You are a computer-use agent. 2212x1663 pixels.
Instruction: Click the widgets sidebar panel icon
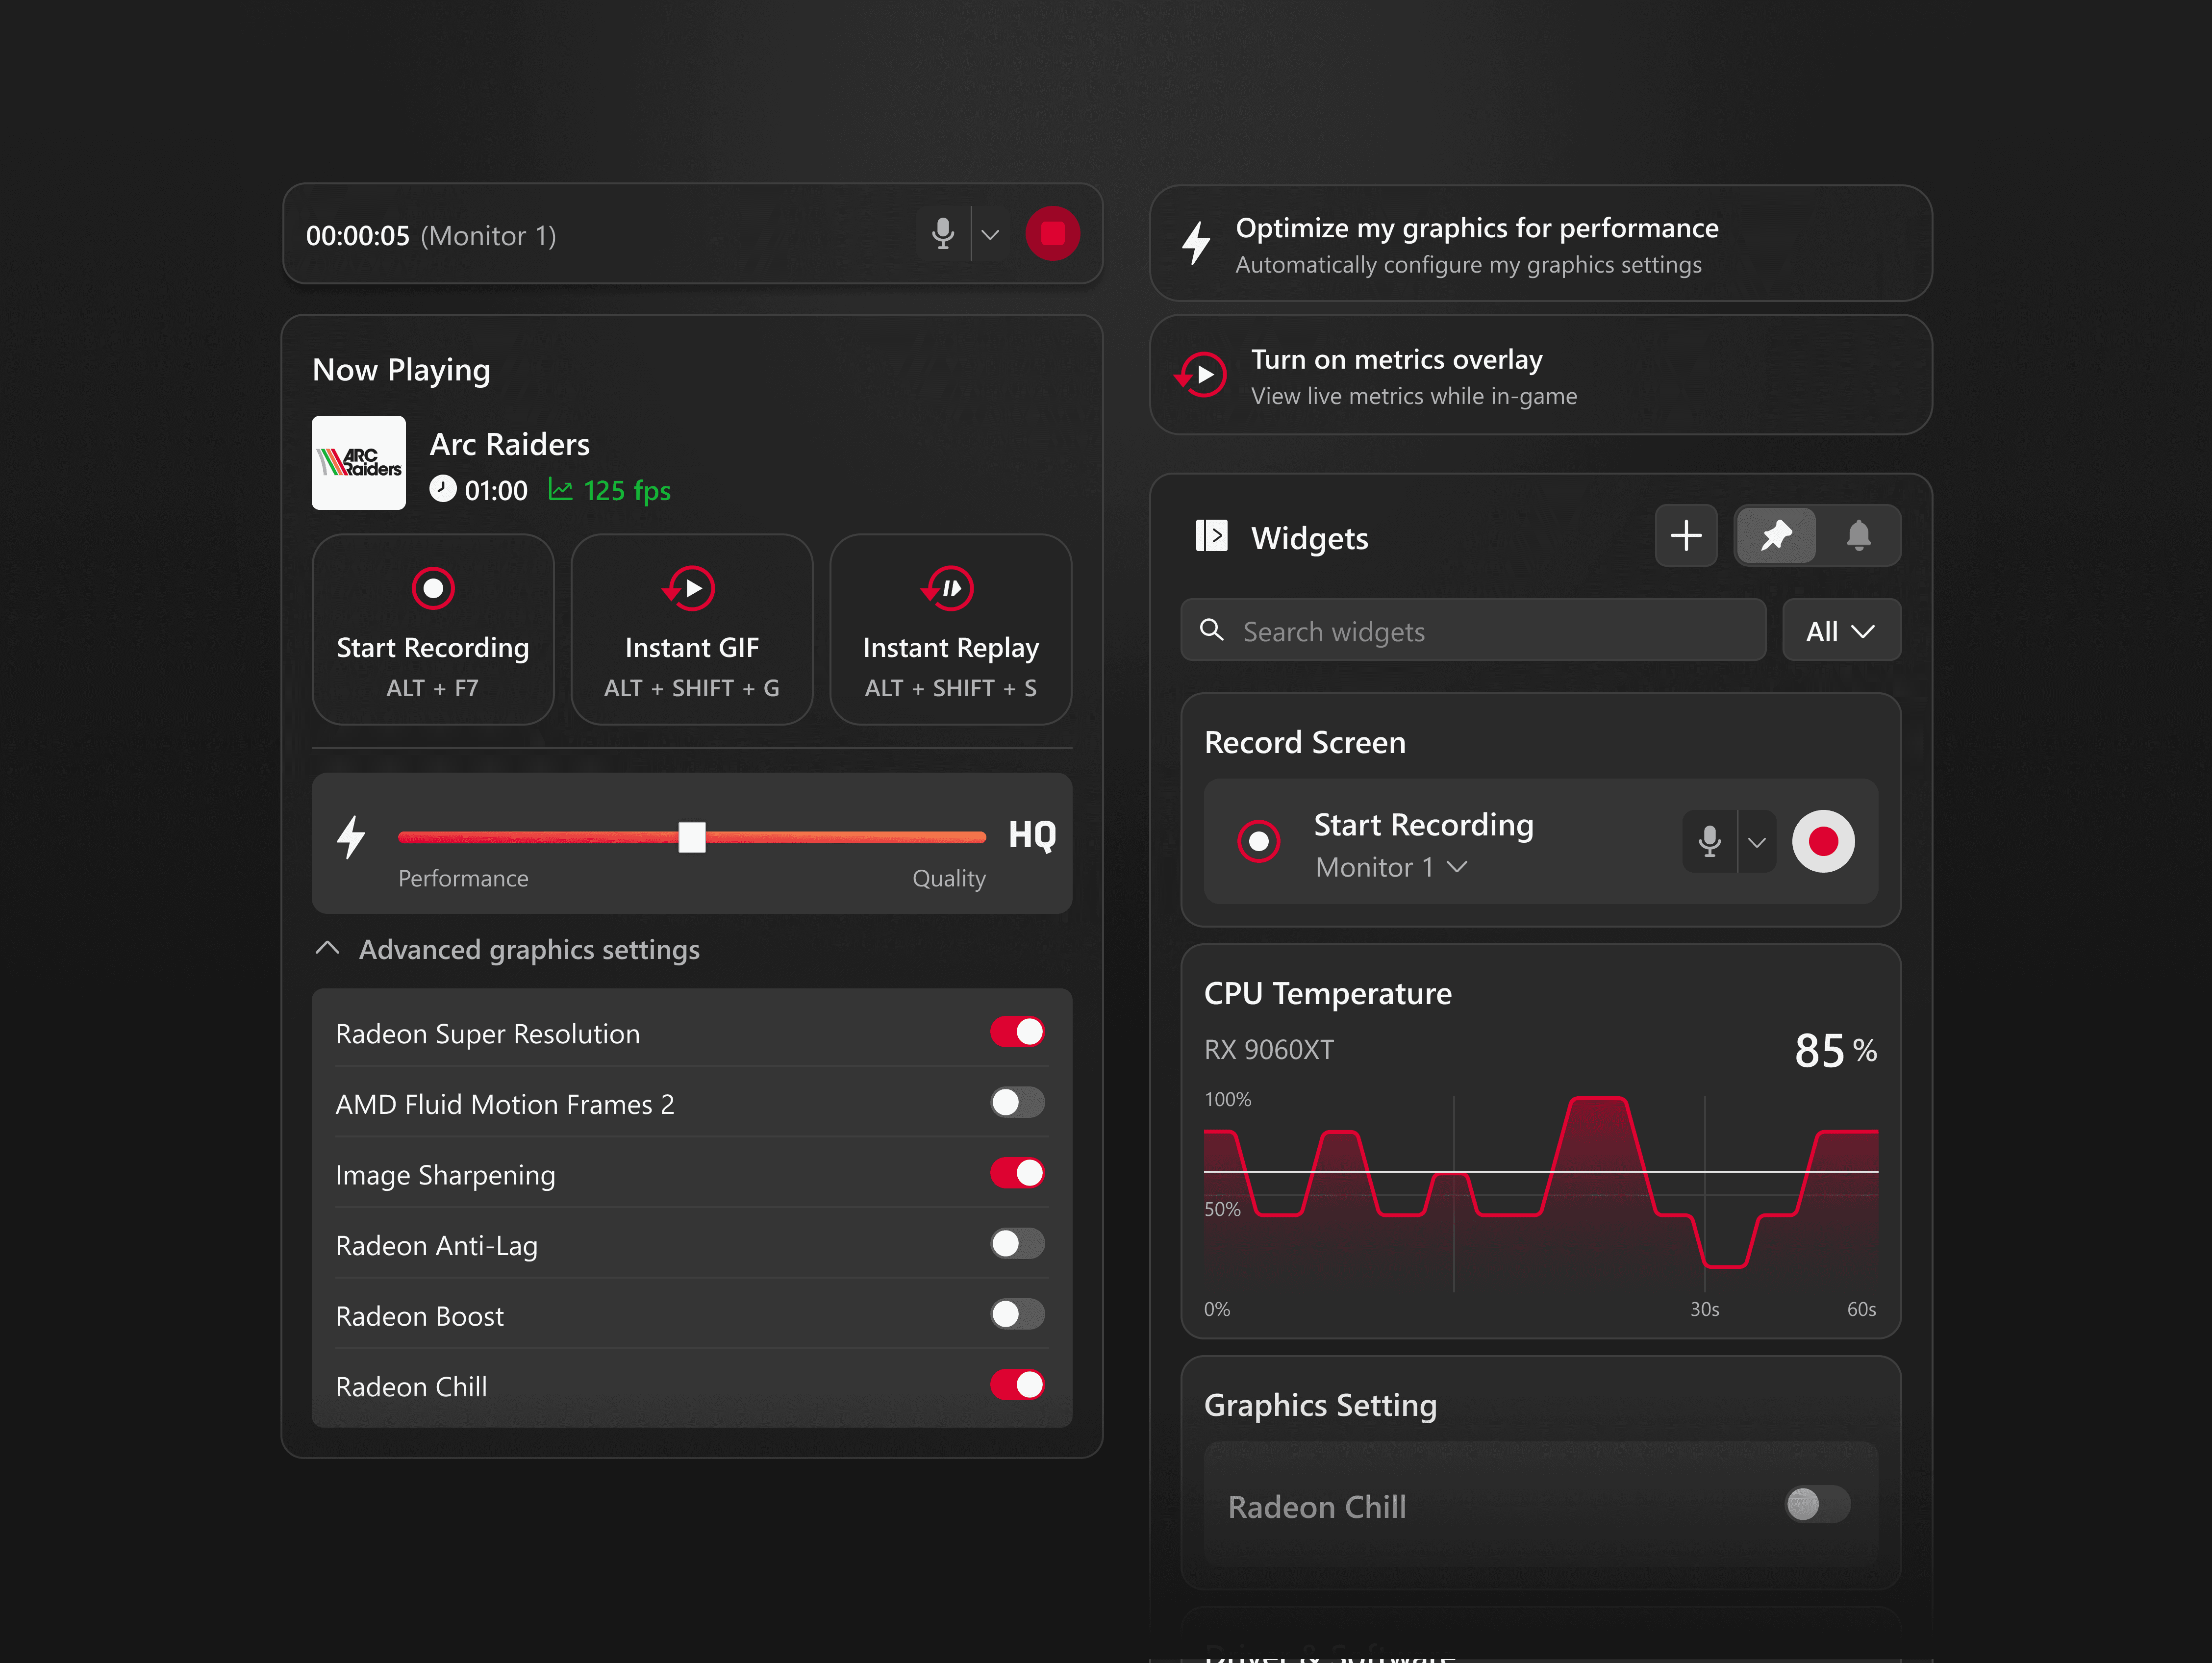pyautogui.click(x=1211, y=536)
